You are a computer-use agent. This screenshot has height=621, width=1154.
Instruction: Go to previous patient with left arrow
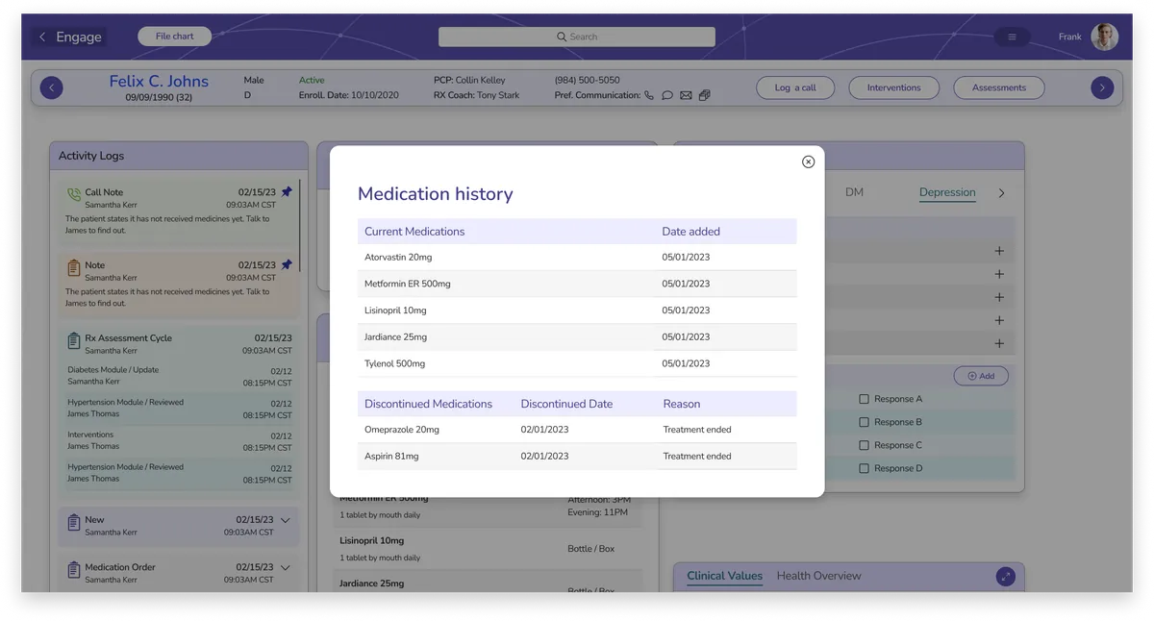(52, 87)
